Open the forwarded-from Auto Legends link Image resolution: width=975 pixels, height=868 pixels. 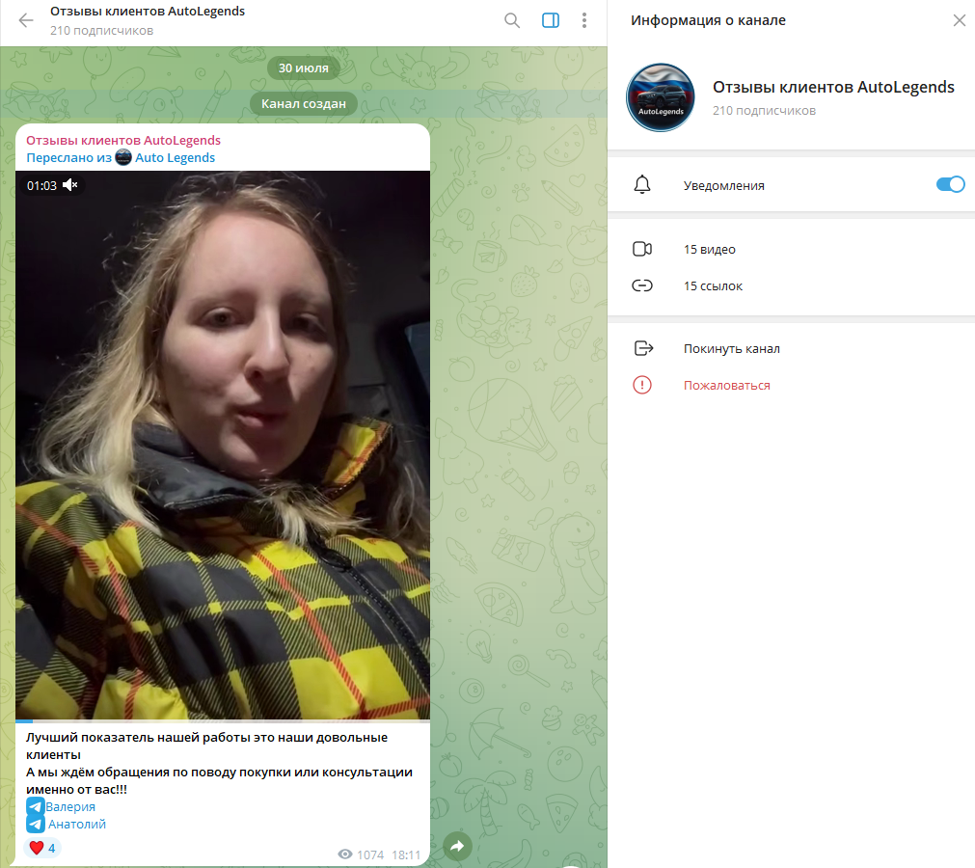[x=175, y=158]
